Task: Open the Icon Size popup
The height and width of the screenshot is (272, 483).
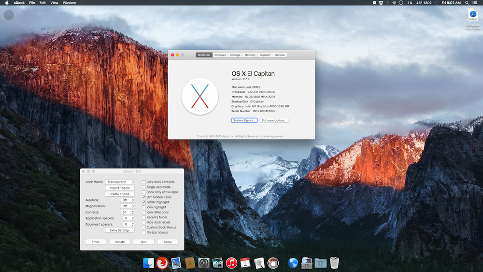Action: tap(127, 212)
